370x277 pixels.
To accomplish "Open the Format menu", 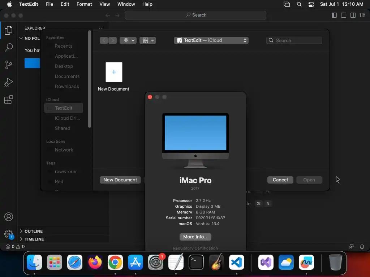I will tap(84, 4).
